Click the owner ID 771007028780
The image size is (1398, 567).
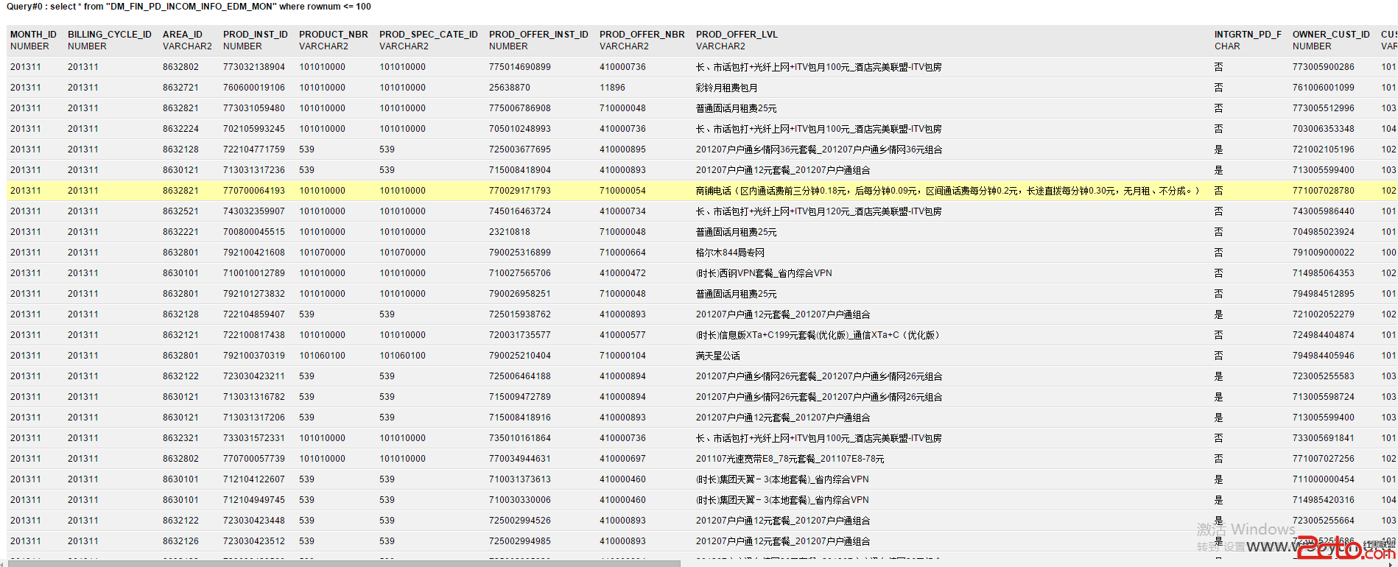point(1324,191)
